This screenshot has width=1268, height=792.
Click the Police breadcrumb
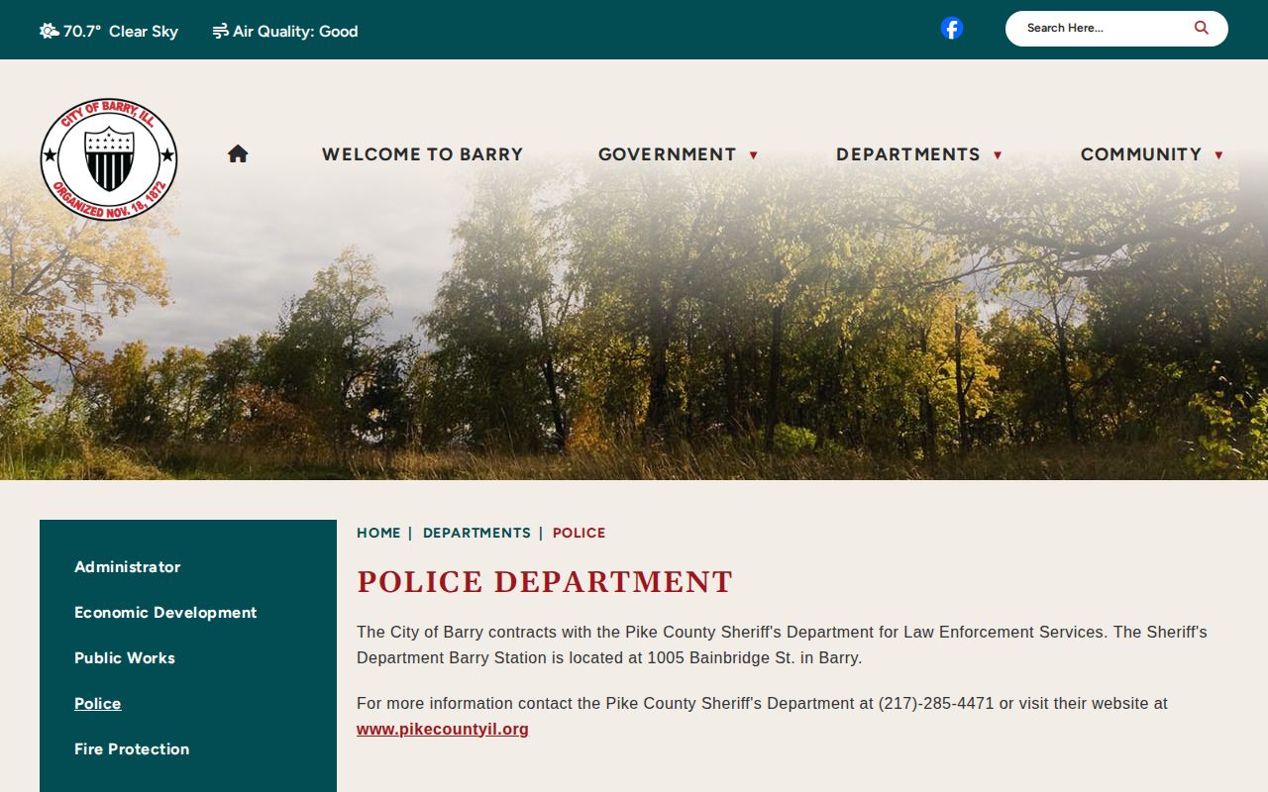pyautogui.click(x=579, y=533)
